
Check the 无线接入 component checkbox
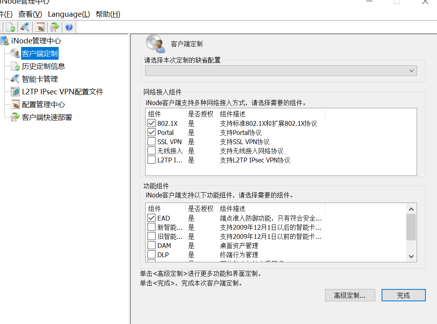(x=152, y=151)
